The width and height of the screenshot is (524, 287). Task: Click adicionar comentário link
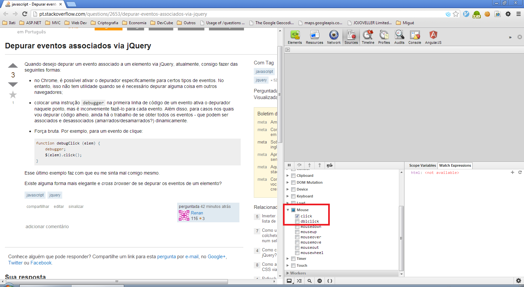(47, 227)
